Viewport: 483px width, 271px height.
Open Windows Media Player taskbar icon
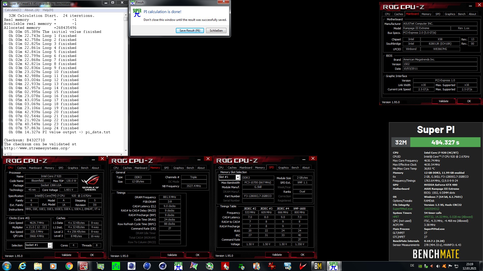pos(53,266)
